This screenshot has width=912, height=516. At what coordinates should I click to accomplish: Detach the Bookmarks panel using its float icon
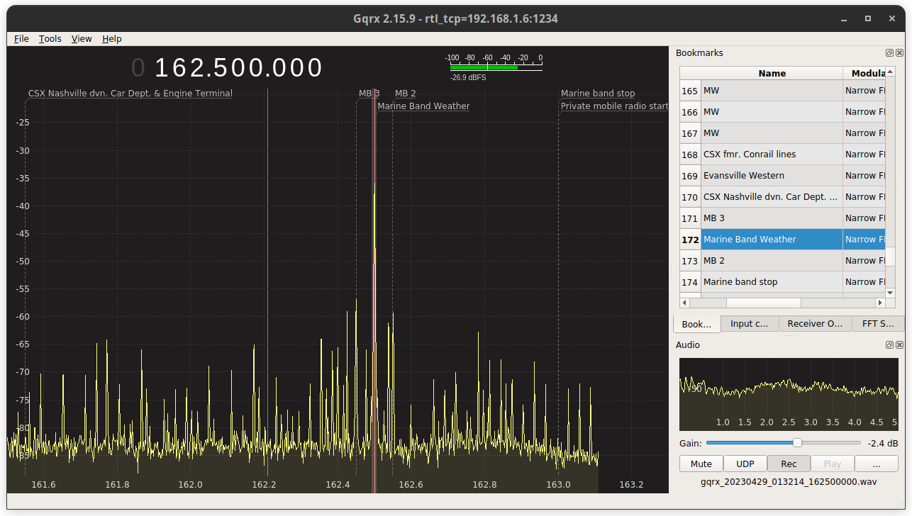[x=889, y=52]
